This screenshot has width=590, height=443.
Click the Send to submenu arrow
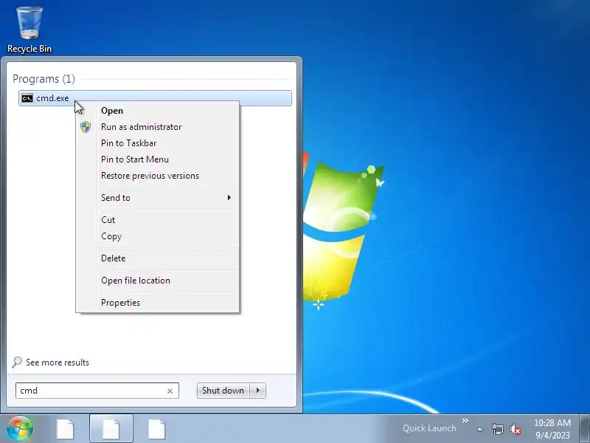[229, 197]
